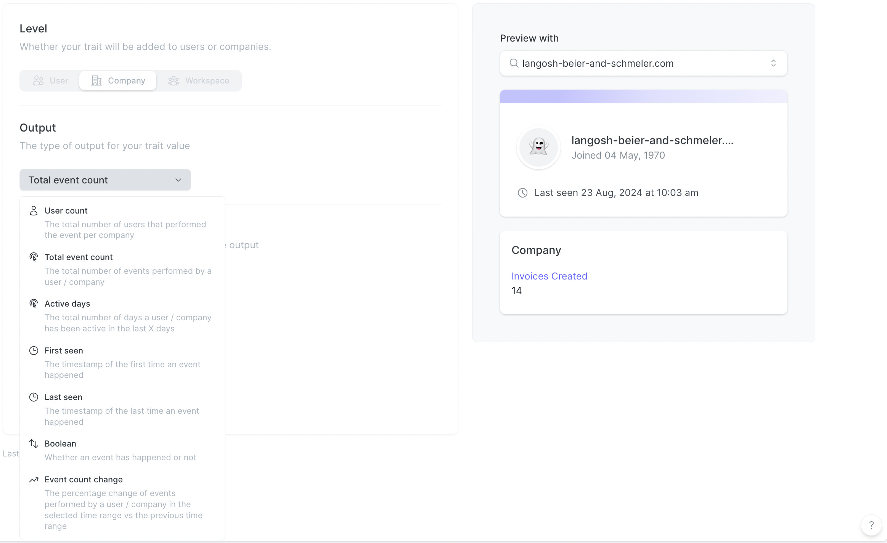Viewport: 887px width, 543px height.
Task: Choose Last seen from output list
Action: point(63,397)
